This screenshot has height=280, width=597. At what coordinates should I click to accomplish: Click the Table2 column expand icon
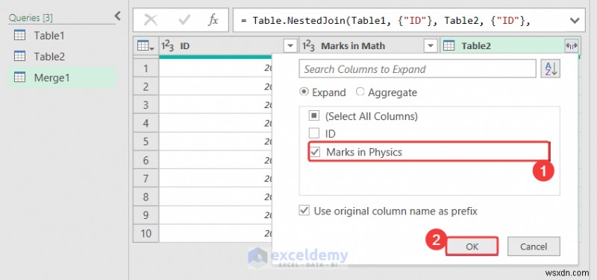tap(572, 46)
